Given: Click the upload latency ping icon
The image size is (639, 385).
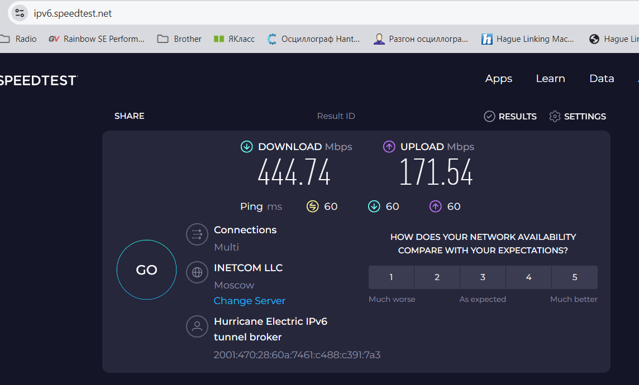Looking at the screenshot, I should [436, 206].
